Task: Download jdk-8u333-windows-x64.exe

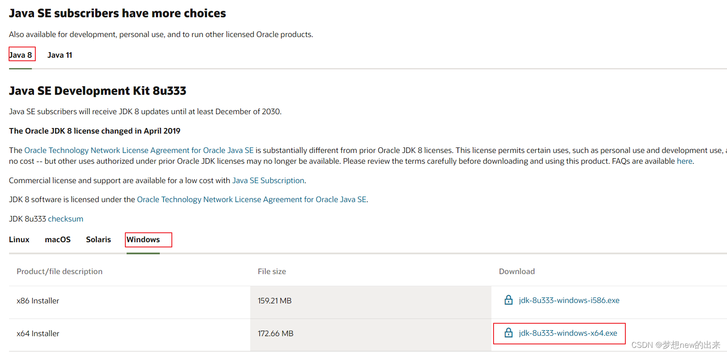Action: click(568, 333)
